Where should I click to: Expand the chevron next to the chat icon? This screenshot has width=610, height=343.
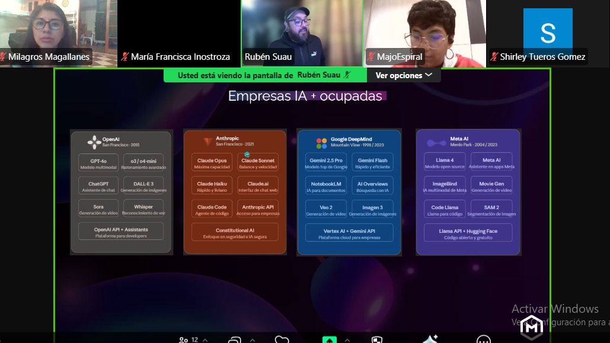click(x=253, y=340)
